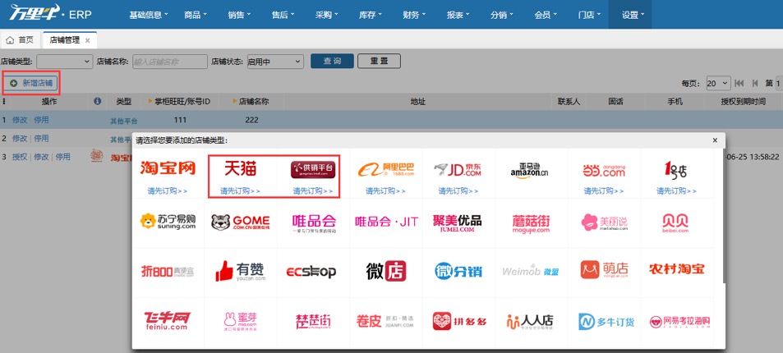The height and width of the screenshot is (353, 783).
Task: Expand the 商品 menu
Action: 196,15
